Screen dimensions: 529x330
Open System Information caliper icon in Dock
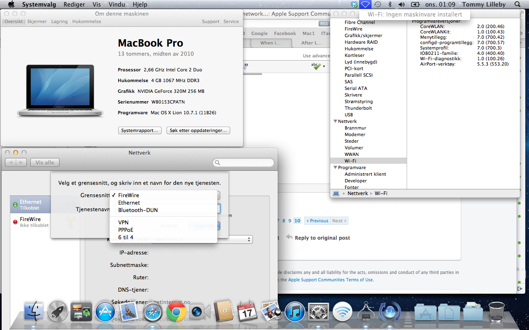pyautogui.click(x=366, y=311)
